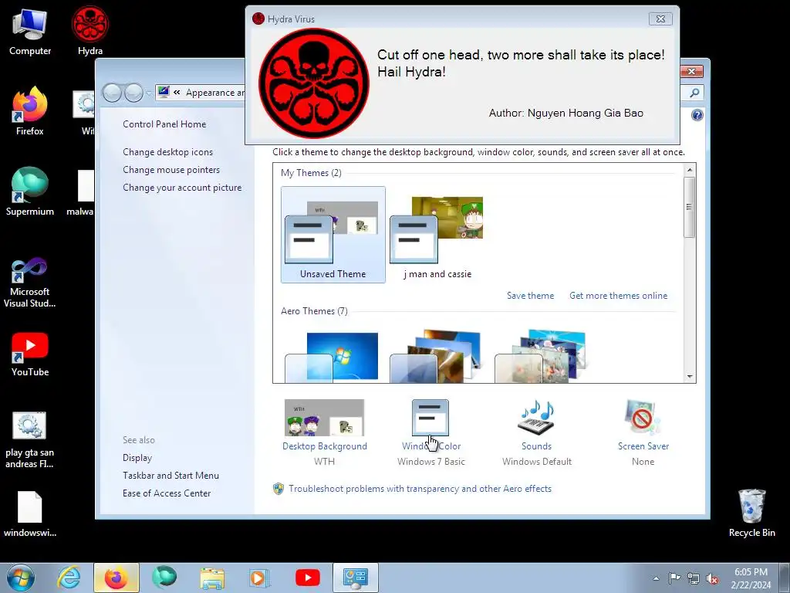Viewport: 790px width, 593px height.
Task: Open Ease of Access Center link
Action: (167, 493)
